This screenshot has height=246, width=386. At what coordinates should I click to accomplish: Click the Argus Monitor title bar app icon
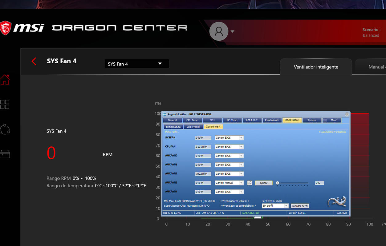click(x=165, y=114)
